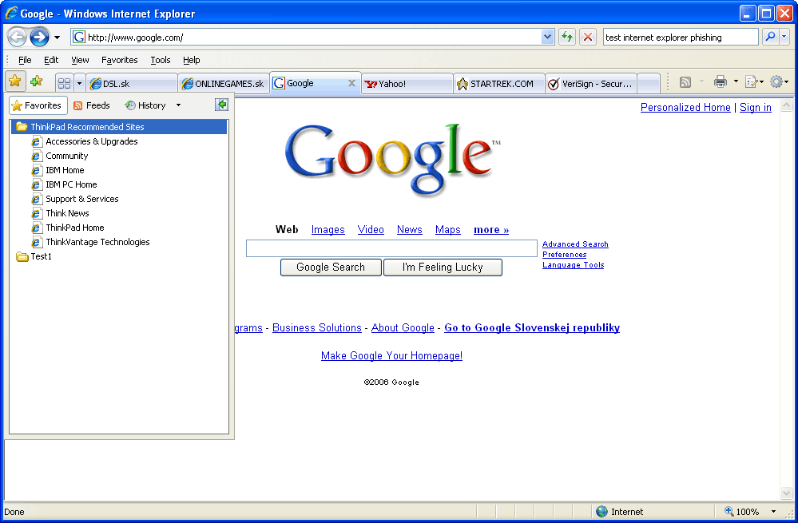Screen dimensions: 798x523
Task: Open the zoom level dropdown arrow
Action: click(773, 512)
